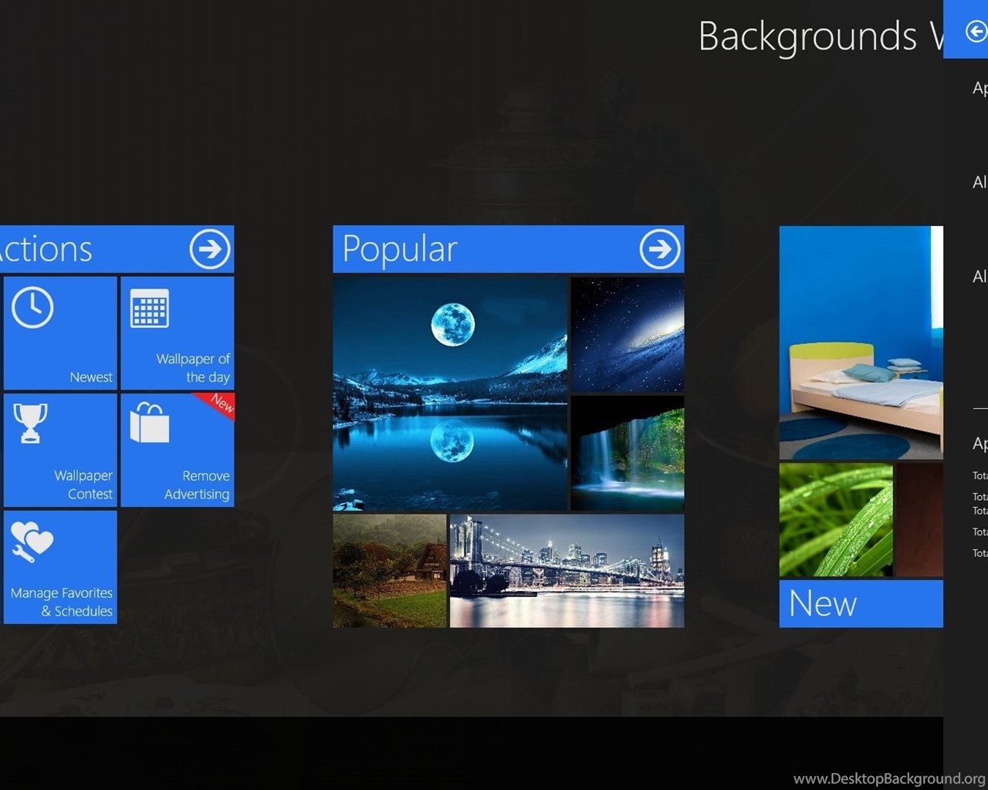Open the blue bedroom wallpaper
The height and width of the screenshot is (790, 988).
(x=861, y=342)
